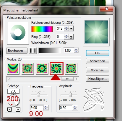Select the wavy arc gradient mode thumbnail

pos(13,68)
